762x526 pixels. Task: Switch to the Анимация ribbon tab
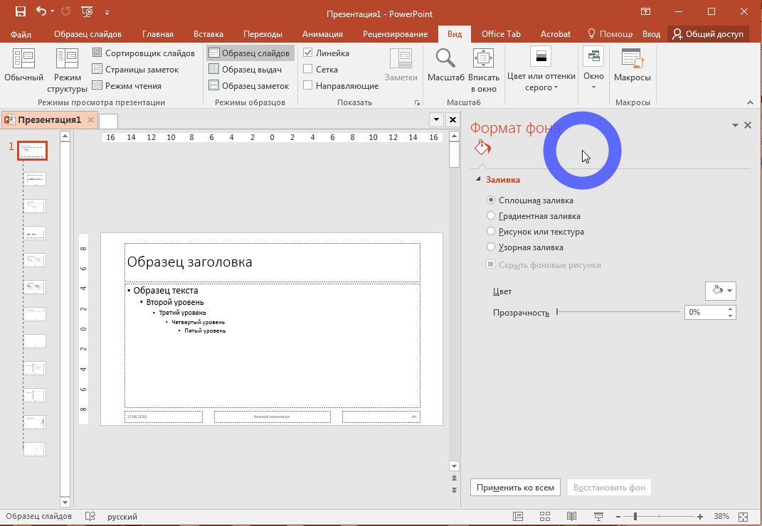322,34
